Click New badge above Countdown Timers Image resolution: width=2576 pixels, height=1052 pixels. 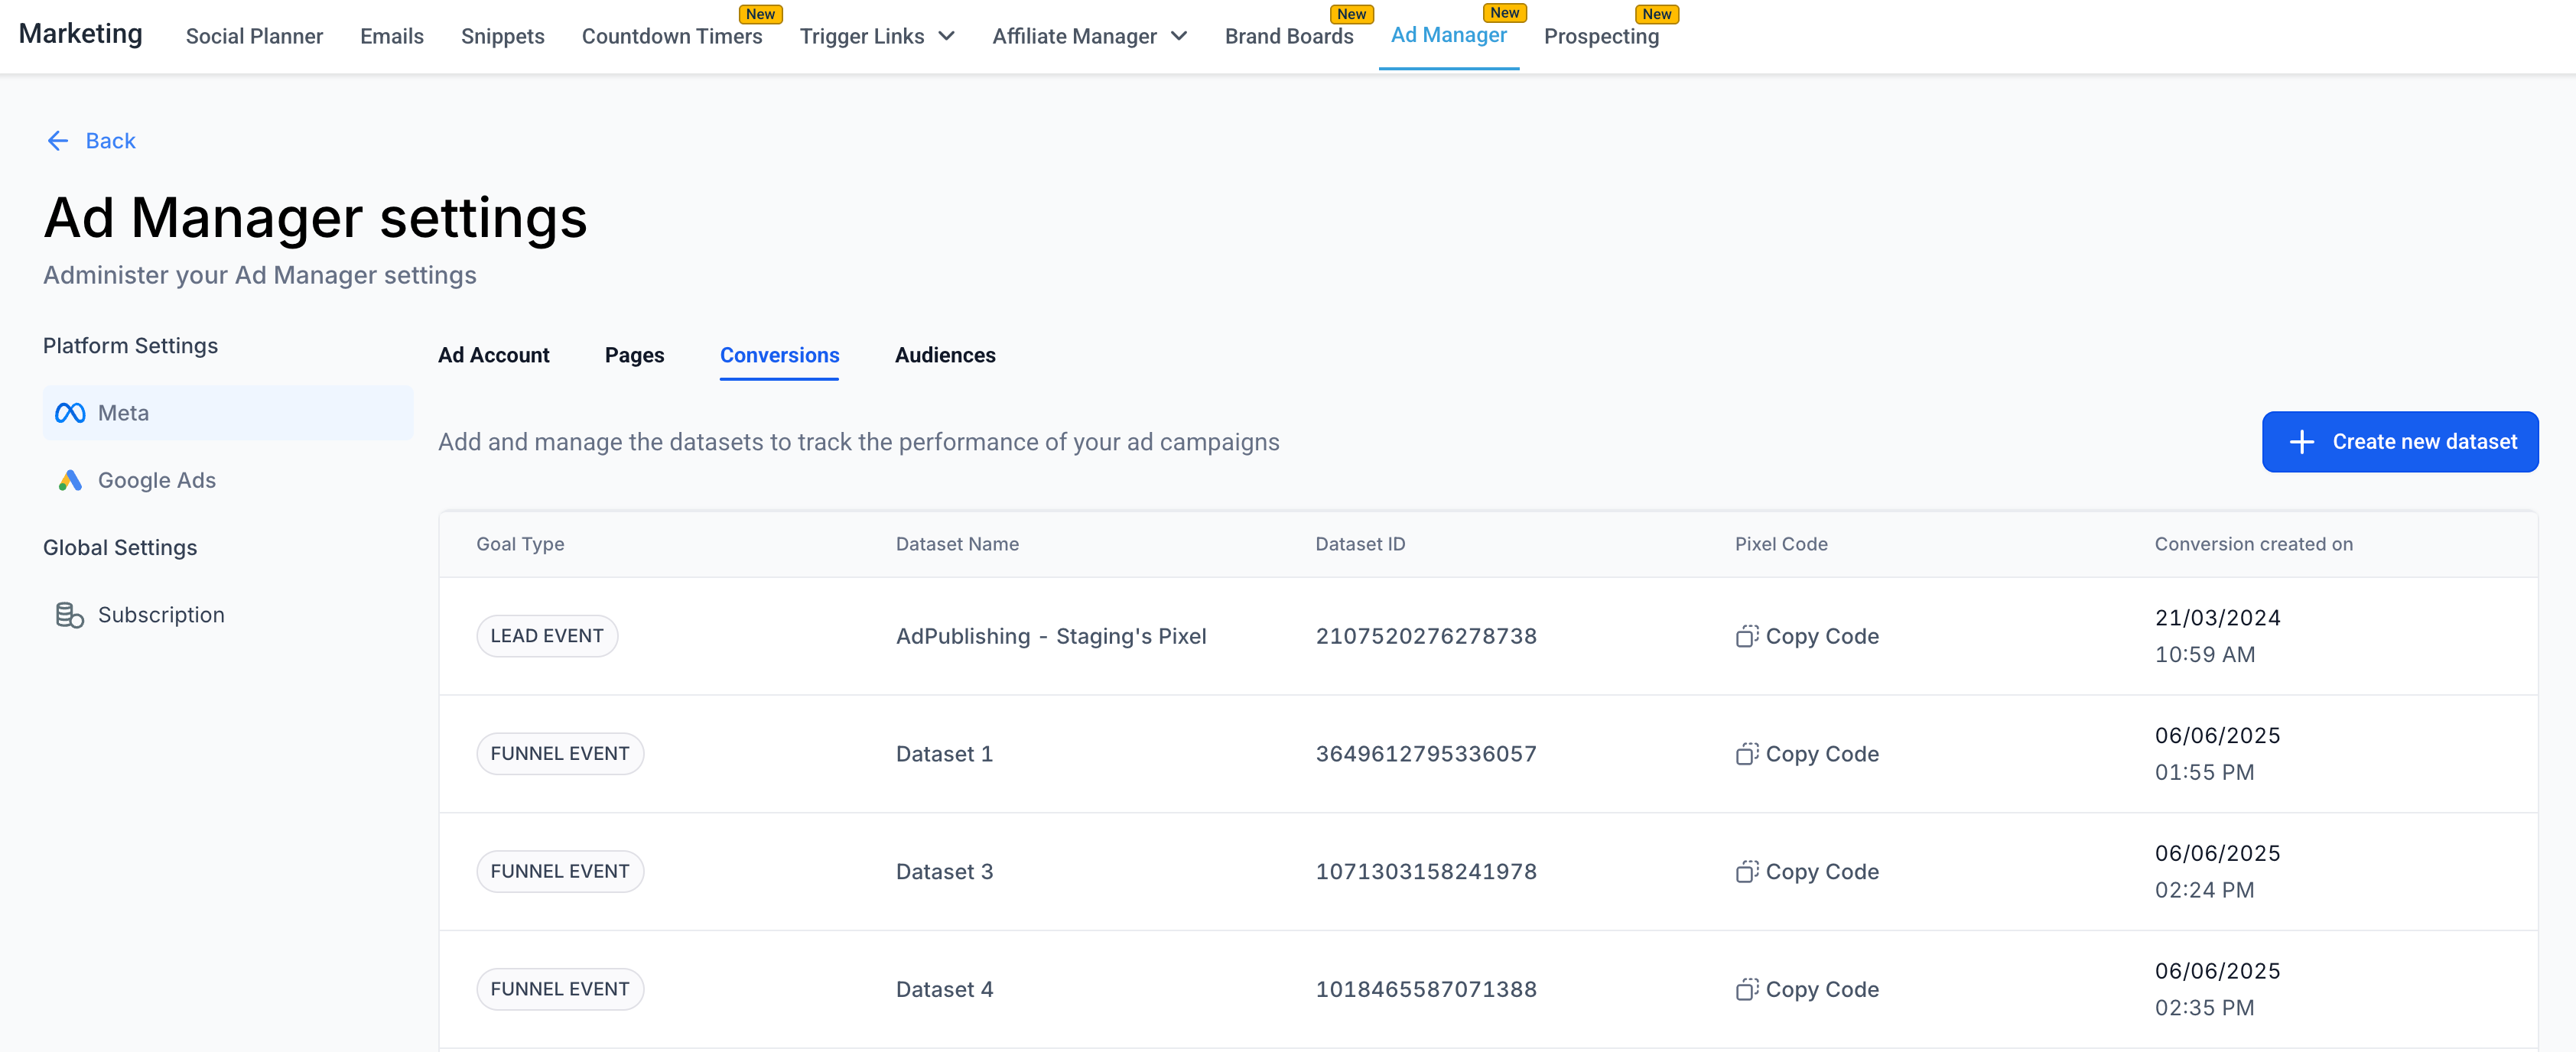(x=760, y=14)
